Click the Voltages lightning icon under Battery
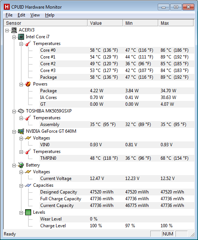Screen dimensions: 198x240 (x=28, y=172)
